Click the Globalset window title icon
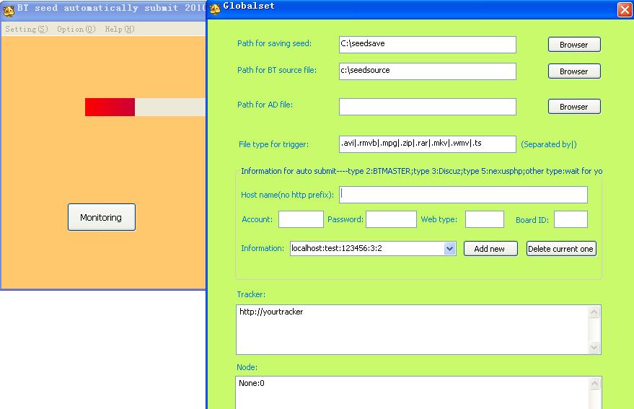 [215, 8]
